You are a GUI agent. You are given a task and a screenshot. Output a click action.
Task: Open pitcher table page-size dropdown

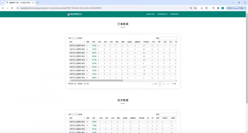pos(74,114)
